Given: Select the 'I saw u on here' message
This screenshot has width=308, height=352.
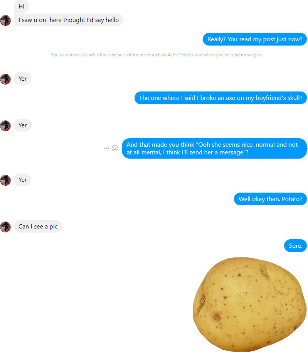Looking at the screenshot, I should [x=69, y=20].
